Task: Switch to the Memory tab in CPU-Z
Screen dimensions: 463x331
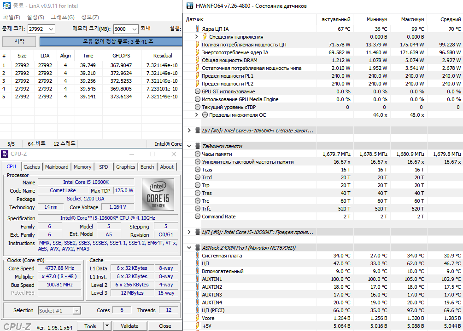Action: [82, 167]
